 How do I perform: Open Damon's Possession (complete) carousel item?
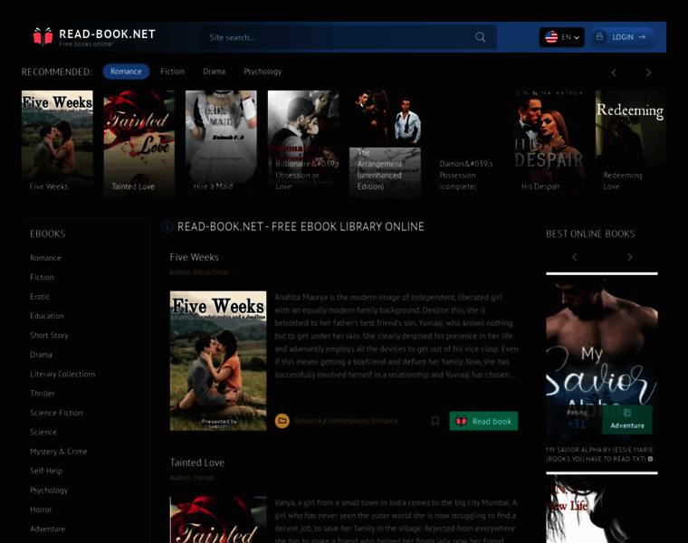click(x=467, y=143)
